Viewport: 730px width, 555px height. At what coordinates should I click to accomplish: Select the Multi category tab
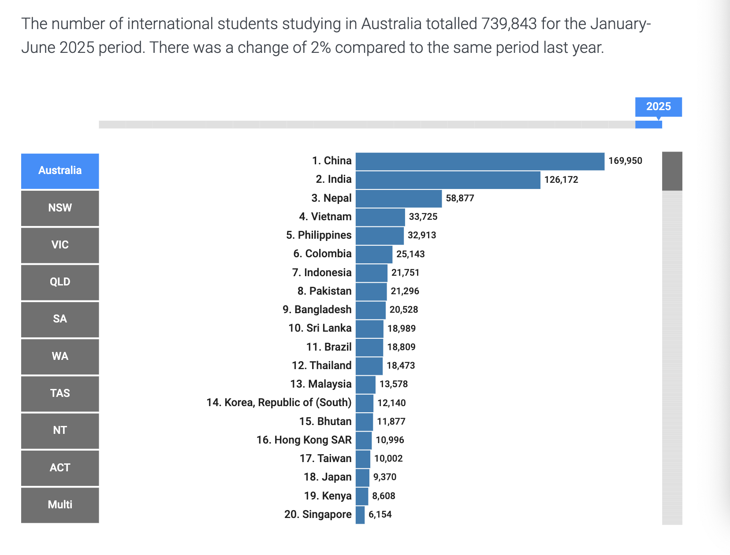coord(60,505)
